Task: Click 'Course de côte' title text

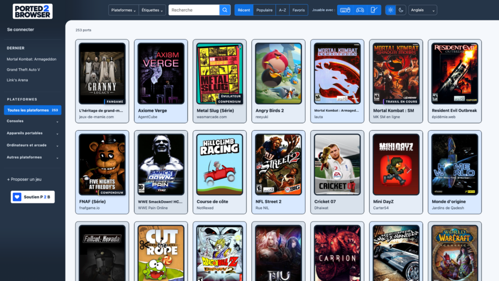Action: pyautogui.click(x=212, y=201)
